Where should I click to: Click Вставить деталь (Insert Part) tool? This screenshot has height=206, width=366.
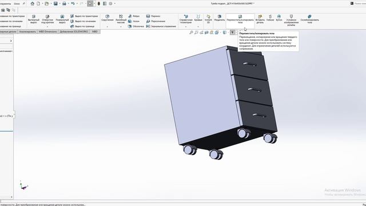pos(260,19)
